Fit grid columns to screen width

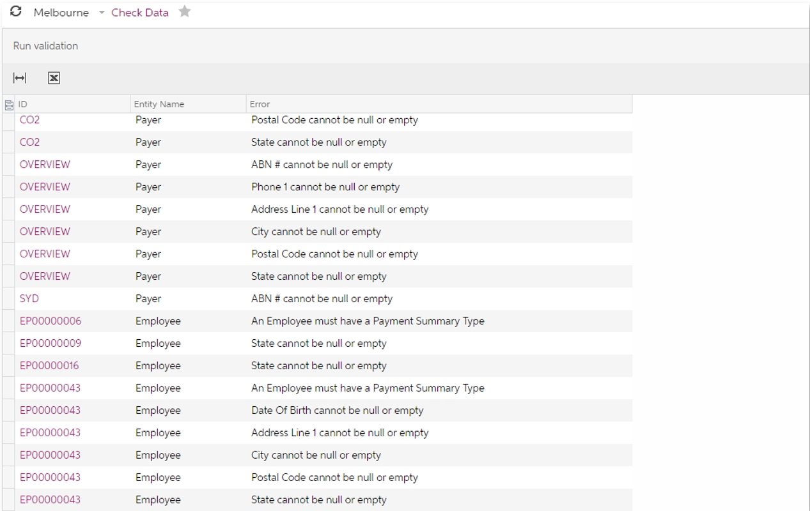pyautogui.click(x=20, y=78)
